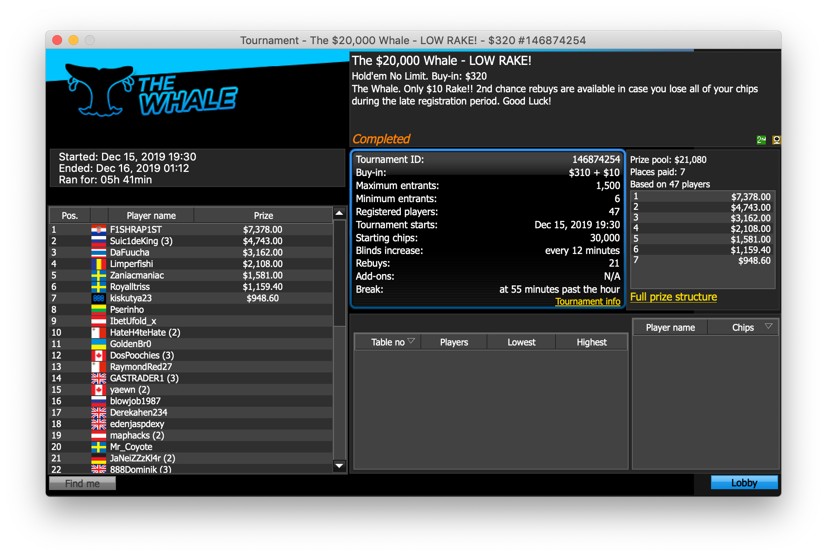Click the Canadian flag beside DosPoochies
827x557 pixels.
pyautogui.click(x=98, y=356)
